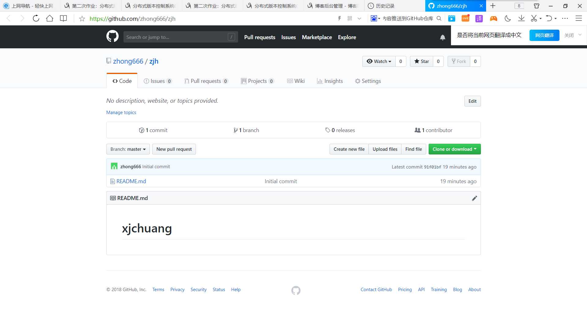Open the notifications bell icon
Screen dimensions: 587x315
(442, 37)
